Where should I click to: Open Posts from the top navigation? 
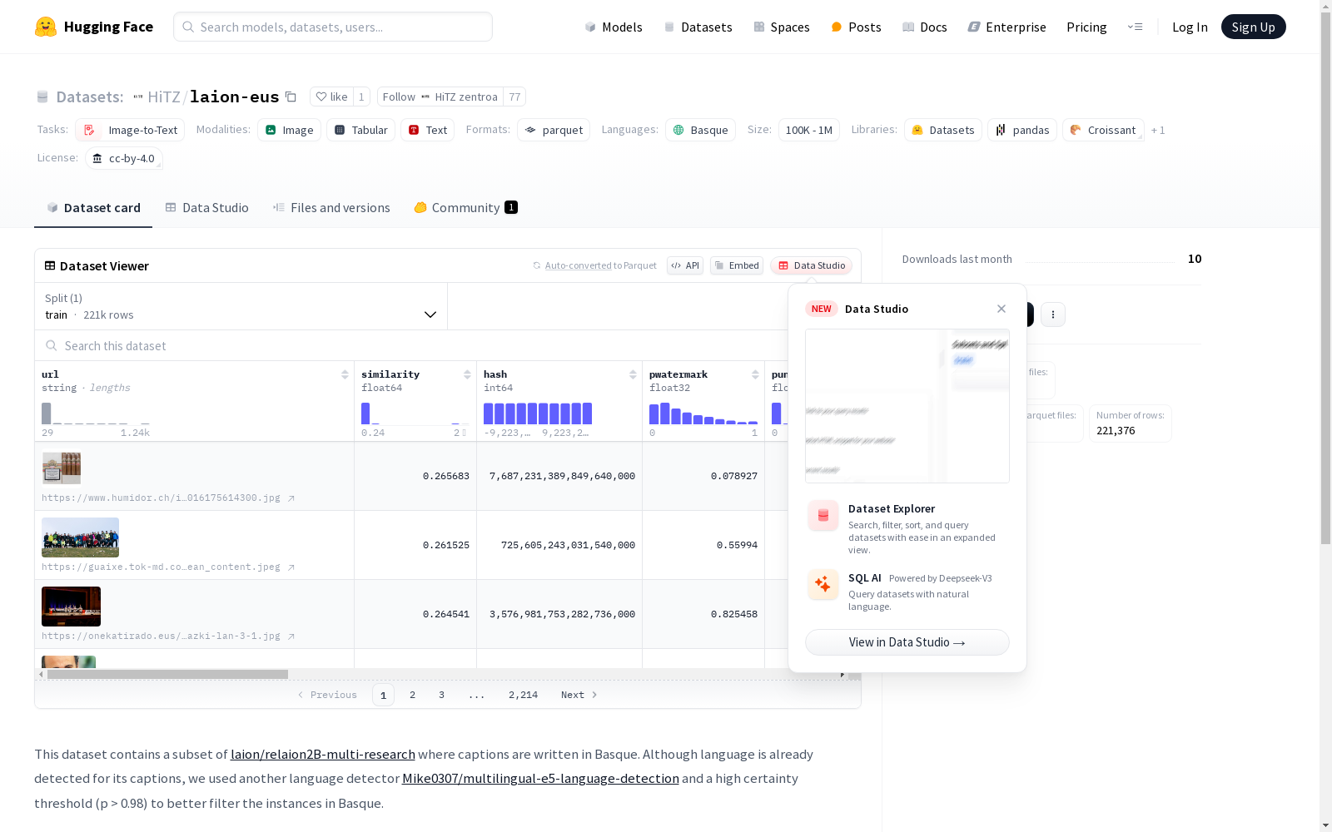click(x=856, y=27)
